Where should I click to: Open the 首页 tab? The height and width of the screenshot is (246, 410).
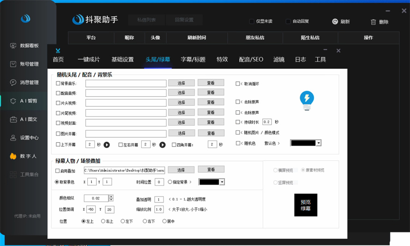(x=58, y=60)
